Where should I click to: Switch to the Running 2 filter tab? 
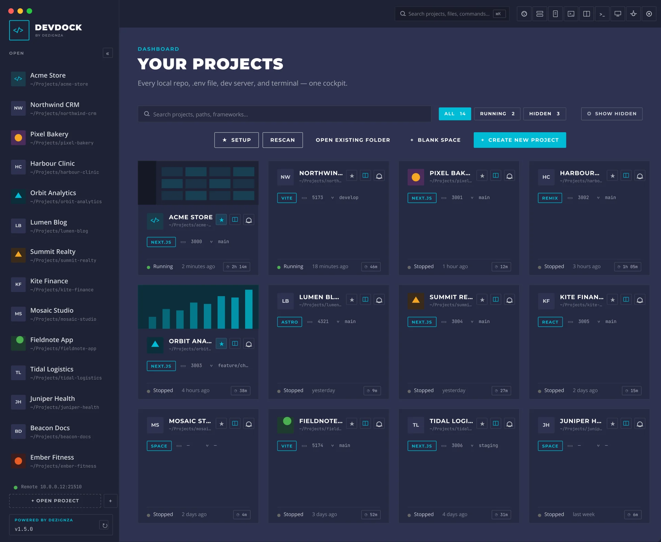(497, 114)
